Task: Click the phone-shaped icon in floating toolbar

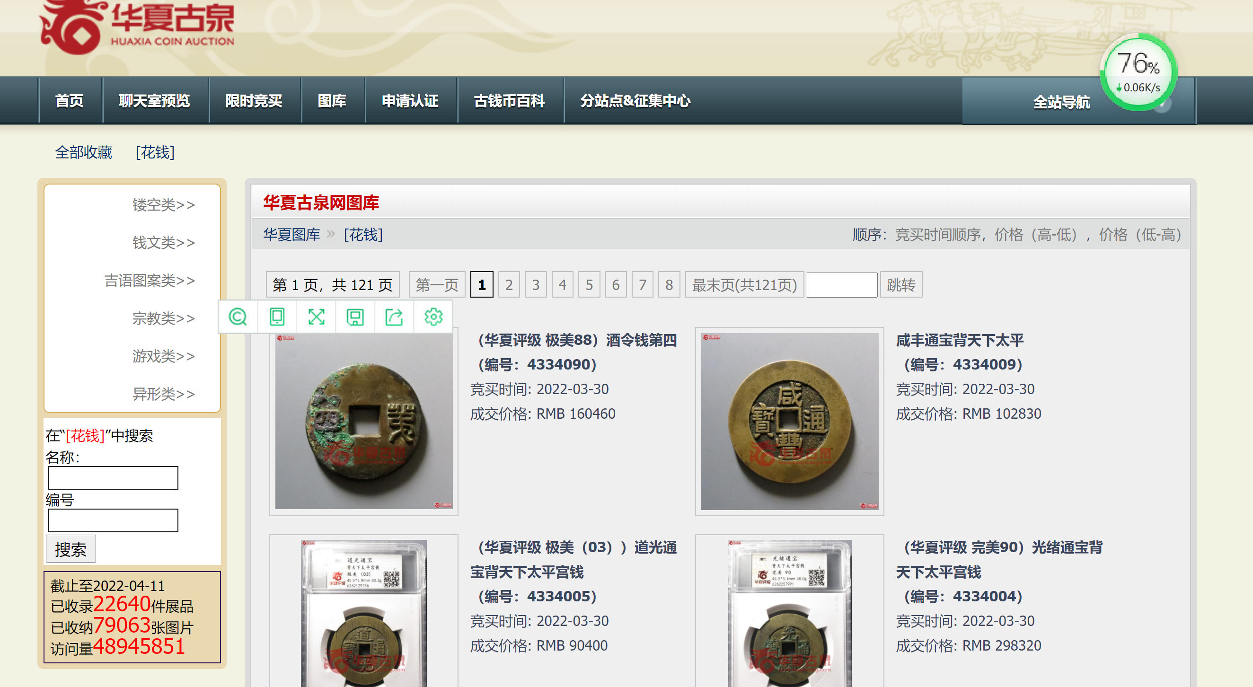Action: click(277, 317)
